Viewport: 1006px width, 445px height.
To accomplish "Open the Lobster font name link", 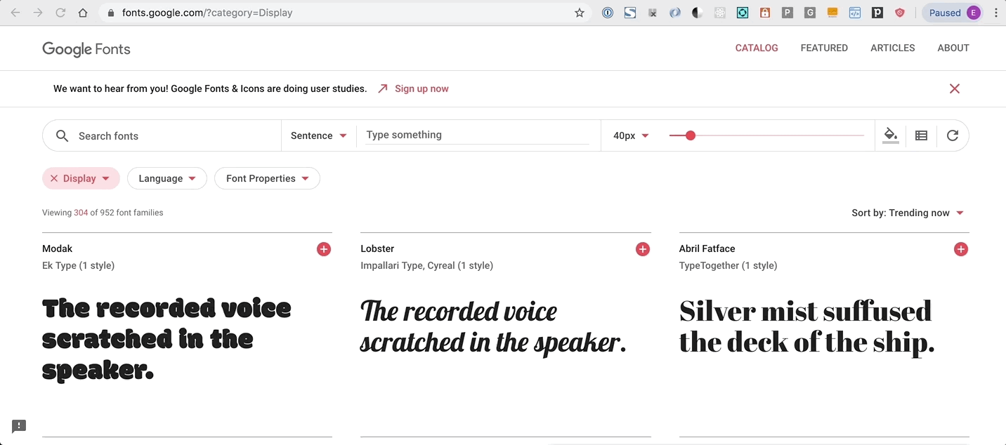I will 377,248.
